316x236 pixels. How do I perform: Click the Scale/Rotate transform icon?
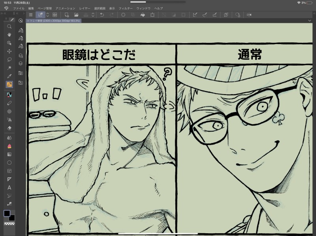click(x=152, y=15)
